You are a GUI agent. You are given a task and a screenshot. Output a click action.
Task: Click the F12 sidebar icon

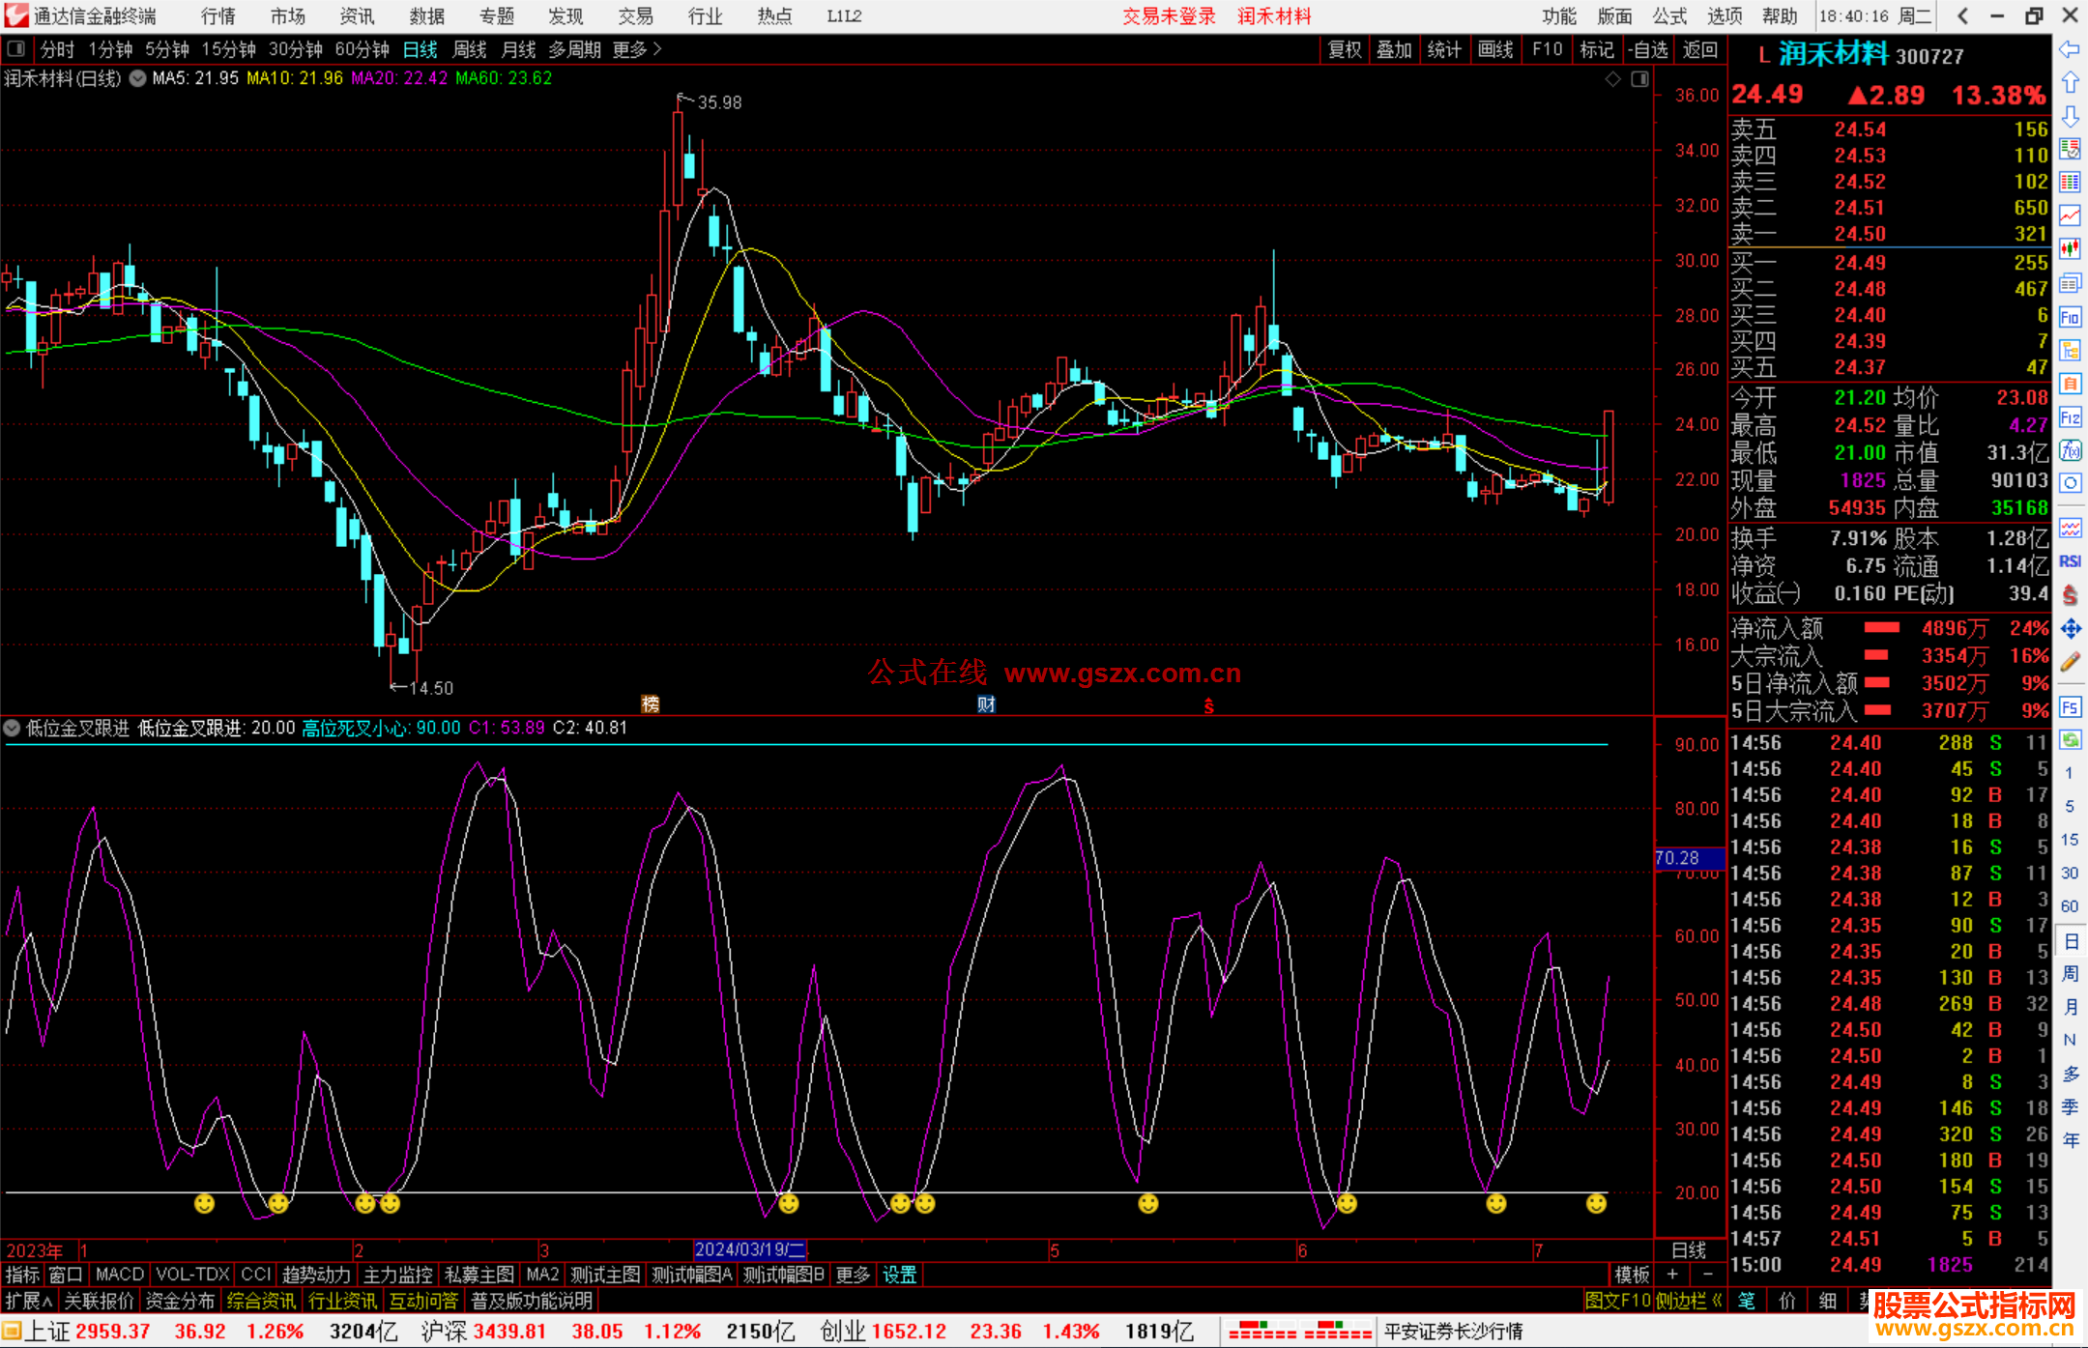[x=2070, y=417]
